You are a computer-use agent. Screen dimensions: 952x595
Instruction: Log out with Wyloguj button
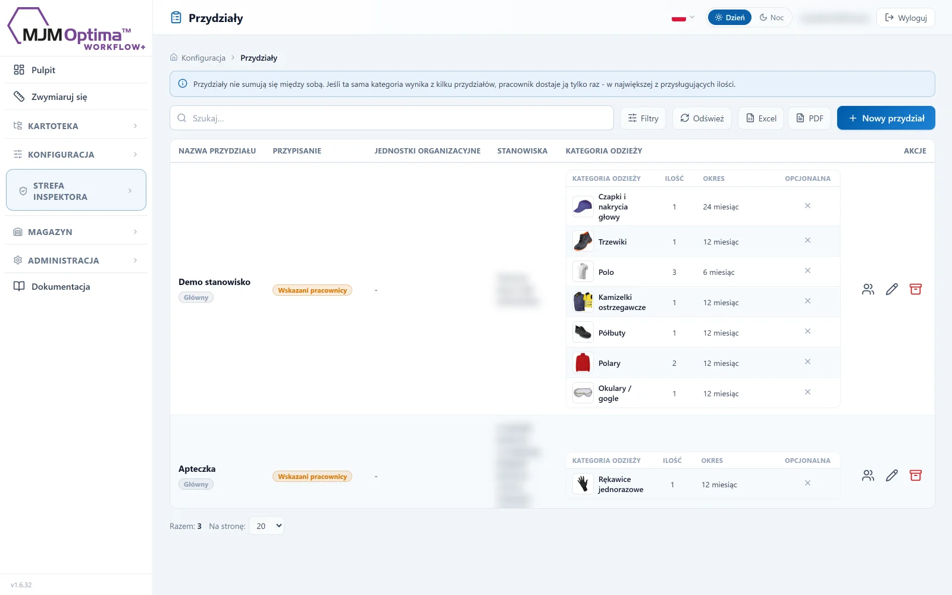coord(906,18)
